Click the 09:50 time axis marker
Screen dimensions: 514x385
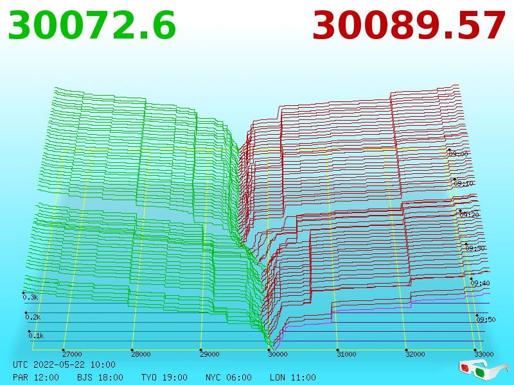click(486, 320)
